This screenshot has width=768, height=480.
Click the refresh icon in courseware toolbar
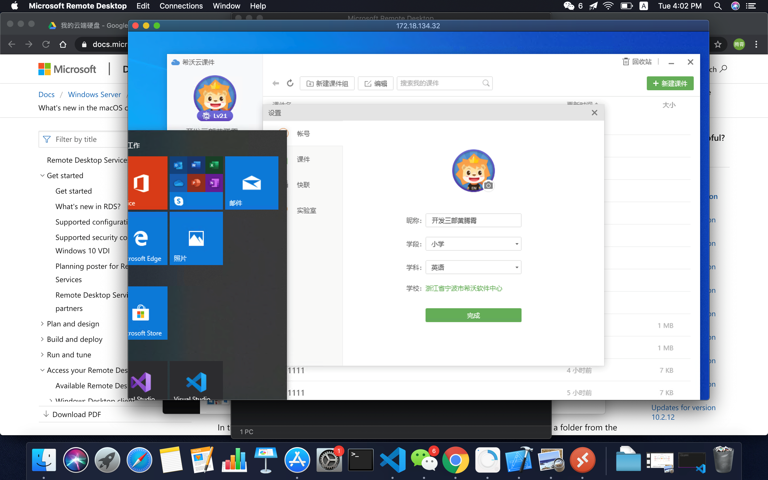tap(290, 83)
